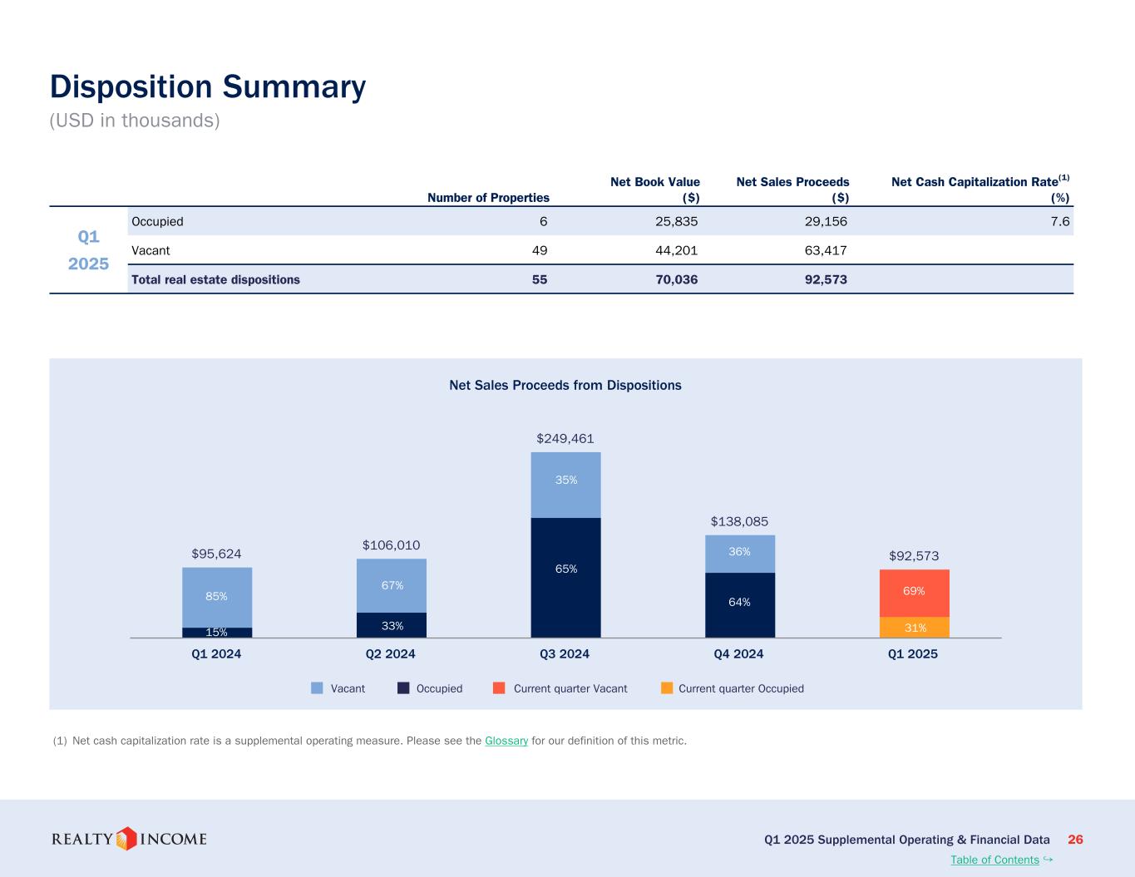Click the Disposition Summary title

[208, 86]
